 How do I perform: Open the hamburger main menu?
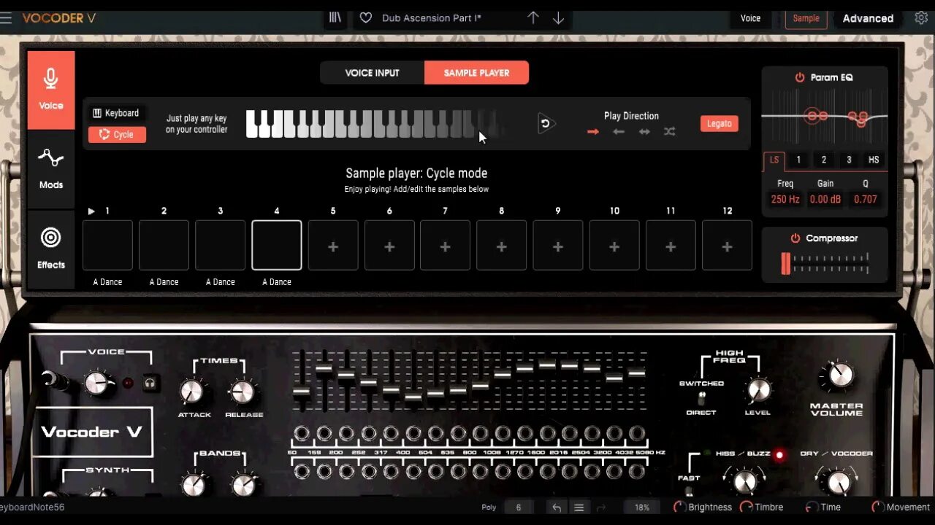tap(6, 18)
